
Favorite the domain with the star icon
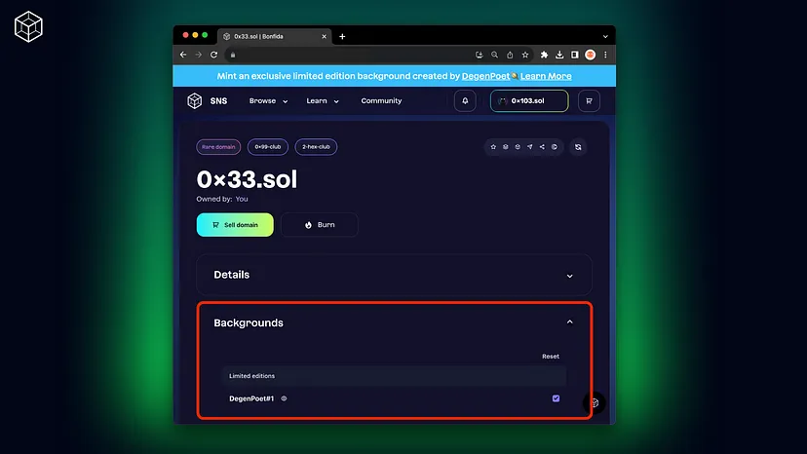click(493, 147)
